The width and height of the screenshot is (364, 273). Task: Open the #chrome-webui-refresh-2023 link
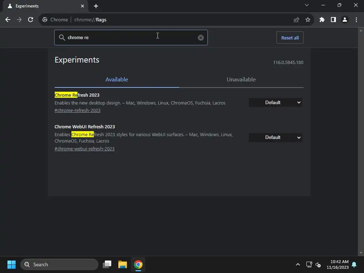tap(85, 149)
